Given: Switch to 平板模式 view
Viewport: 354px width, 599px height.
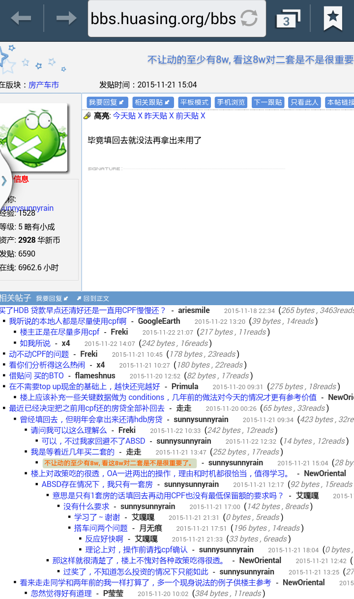Looking at the screenshot, I should [194, 102].
